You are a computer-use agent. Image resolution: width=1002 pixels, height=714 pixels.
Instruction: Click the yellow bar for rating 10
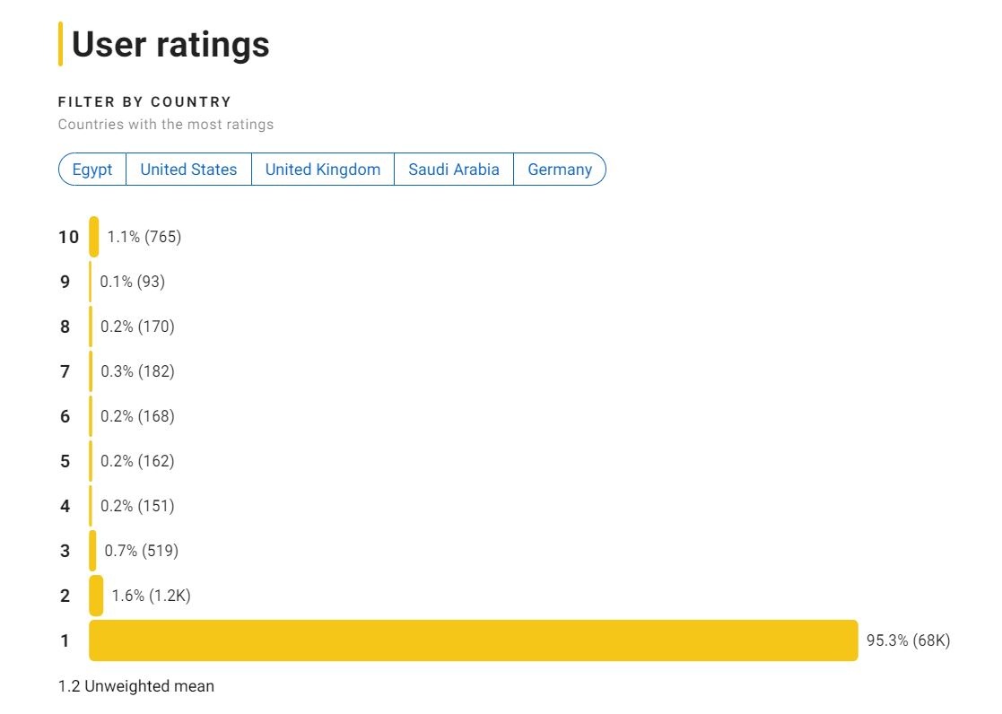click(94, 237)
